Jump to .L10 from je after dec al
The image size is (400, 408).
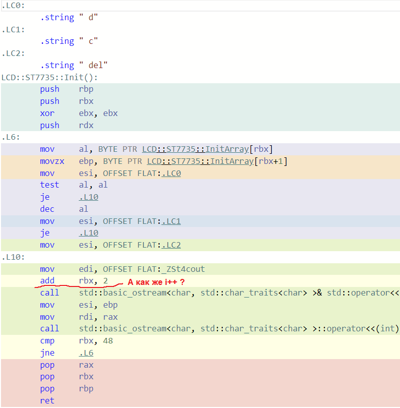pos(88,233)
